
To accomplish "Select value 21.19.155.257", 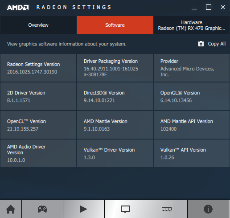I will click(23, 129).
